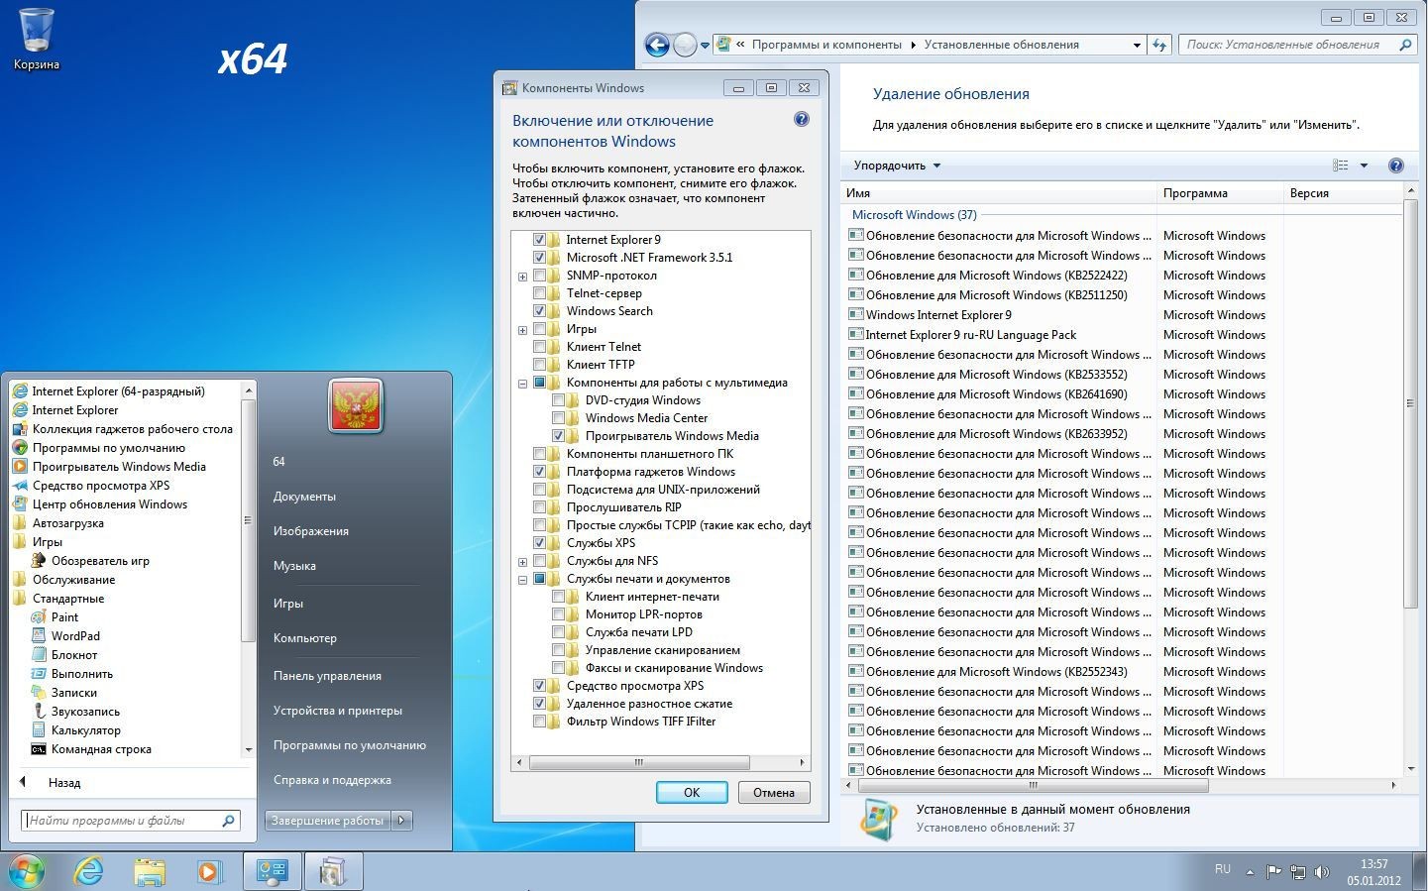
Task: Click the volume speaker icon in system tray
Action: [1321, 872]
